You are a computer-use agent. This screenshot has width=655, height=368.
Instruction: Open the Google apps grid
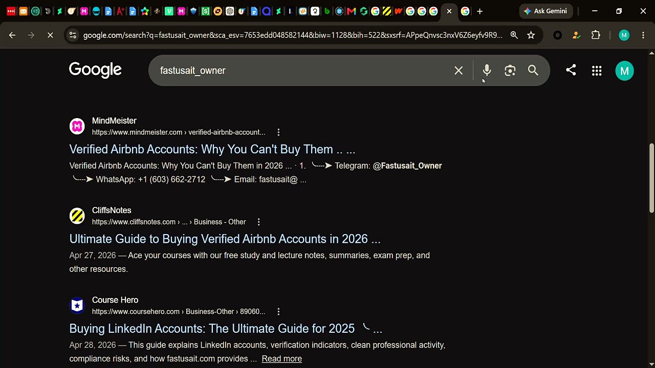pyautogui.click(x=597, y=71)
